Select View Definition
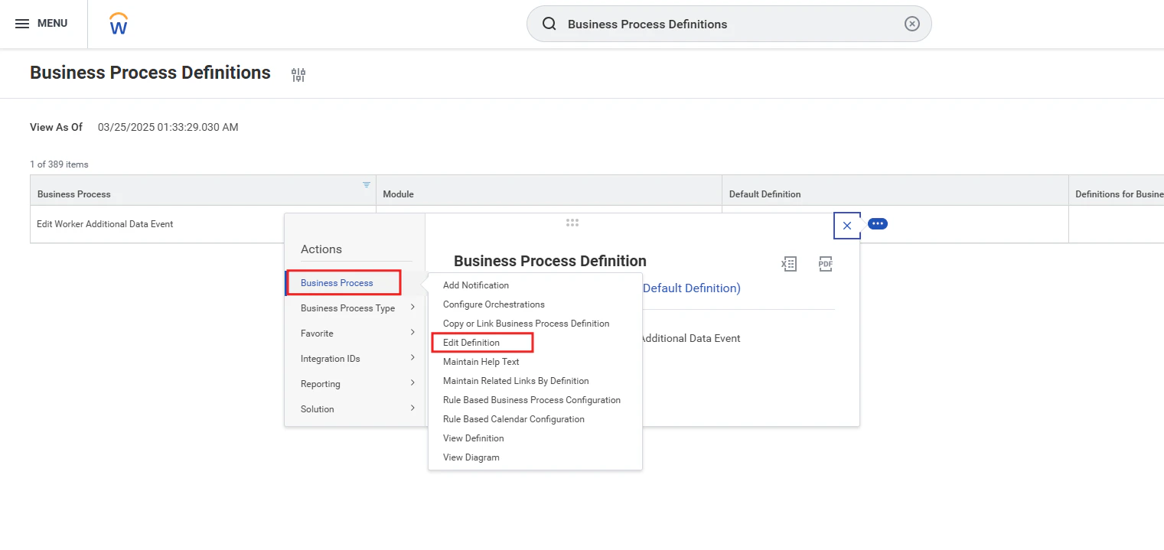The width and height of the screenshot is (1164, 550). pyautogui.click(x=473, y=438)
